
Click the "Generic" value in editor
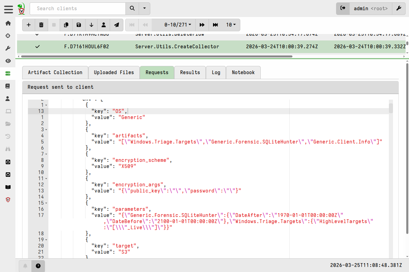click(132, 117)
